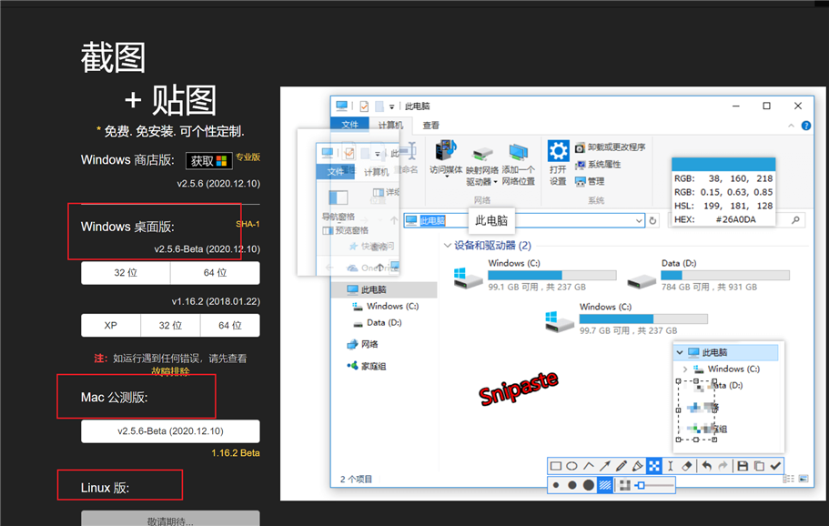Download the XP build of v1.16.2
This screenshot has height=526, width=829.
click(111, 325)
